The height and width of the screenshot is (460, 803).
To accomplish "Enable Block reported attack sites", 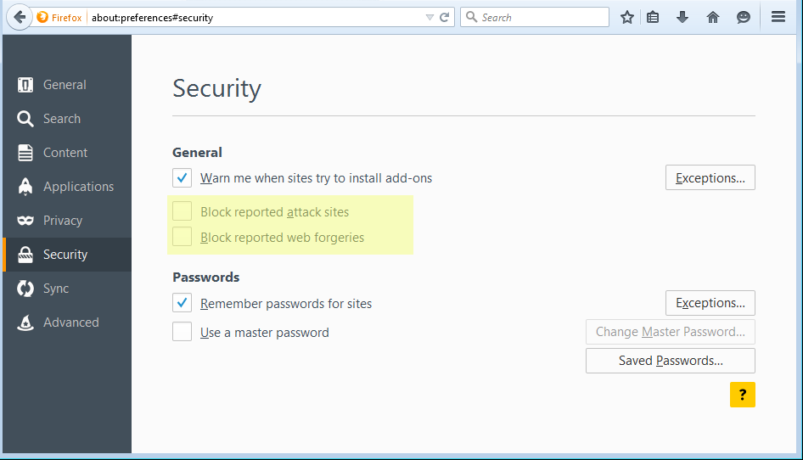I will pos(182,211).
